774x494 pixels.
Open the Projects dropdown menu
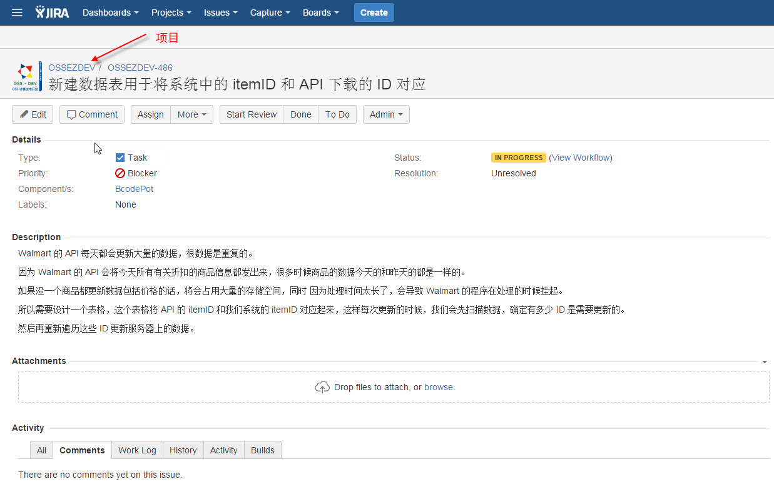pyautogui.click(x=171, y=13)
